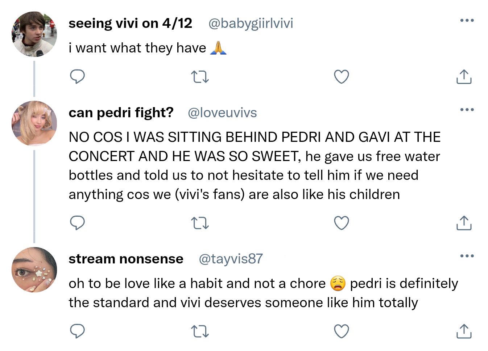
Task: Open more options for tayvis87 tweet
Action: click(467, 256)
